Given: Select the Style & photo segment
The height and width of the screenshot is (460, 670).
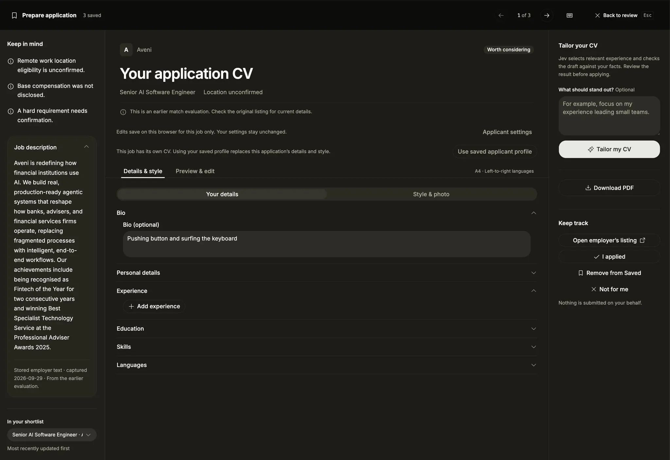Looking at the screenshot, I should pos(431,194).
